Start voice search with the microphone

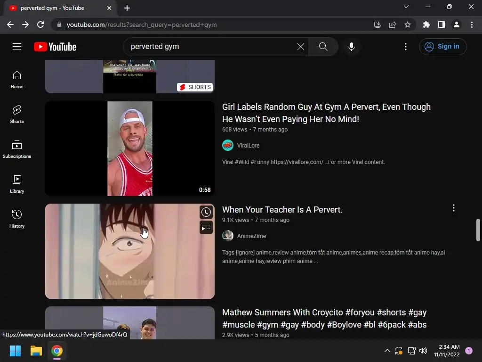click(x=351, y=47)
